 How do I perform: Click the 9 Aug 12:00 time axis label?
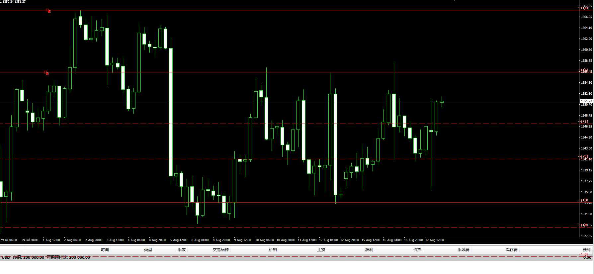tap(243, 240)
